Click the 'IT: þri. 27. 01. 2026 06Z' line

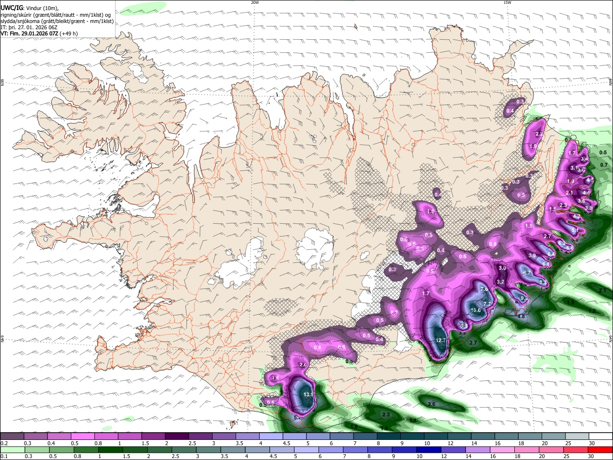pos(29,27)
